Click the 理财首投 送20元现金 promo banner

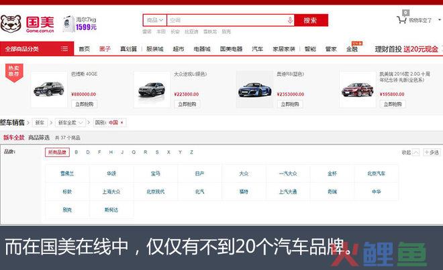pyautogui.click(x=406, y=49)
